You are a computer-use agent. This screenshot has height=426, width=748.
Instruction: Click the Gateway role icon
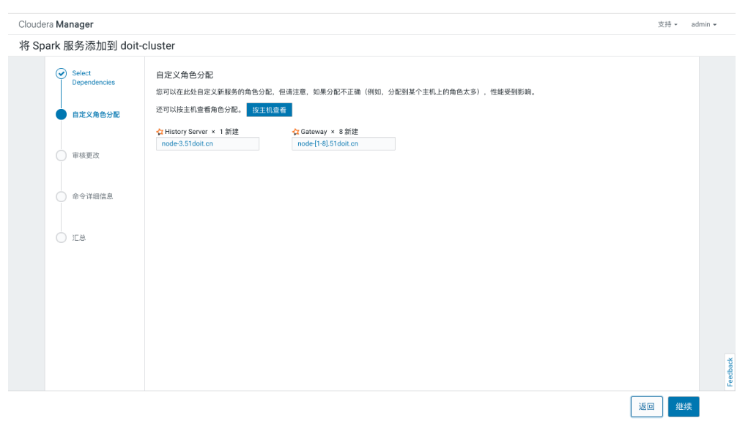pos(296,132)
